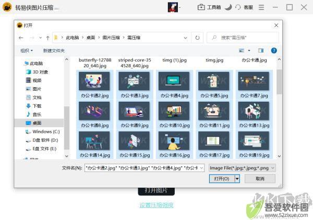
Task: Select timg.jpg file
Action: click(214, 60)
